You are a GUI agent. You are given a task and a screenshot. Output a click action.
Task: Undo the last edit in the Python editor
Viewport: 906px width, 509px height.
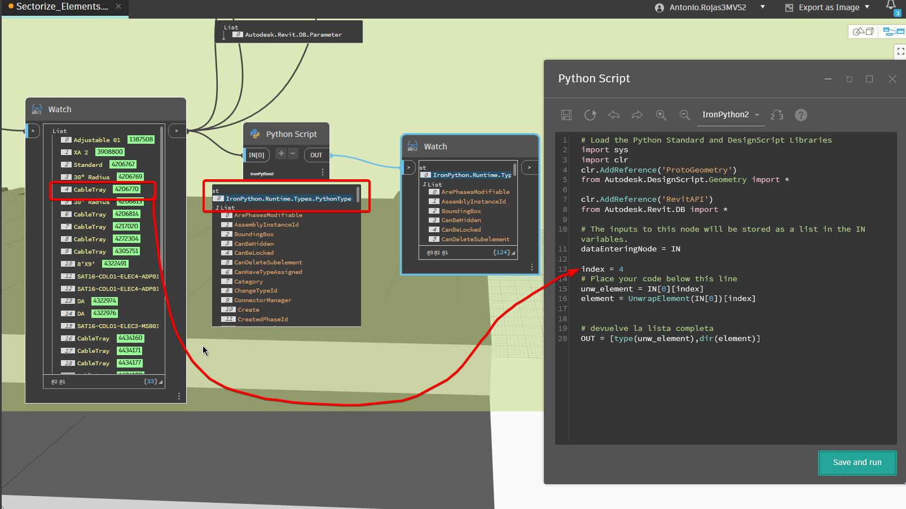[x=614, y=114]
